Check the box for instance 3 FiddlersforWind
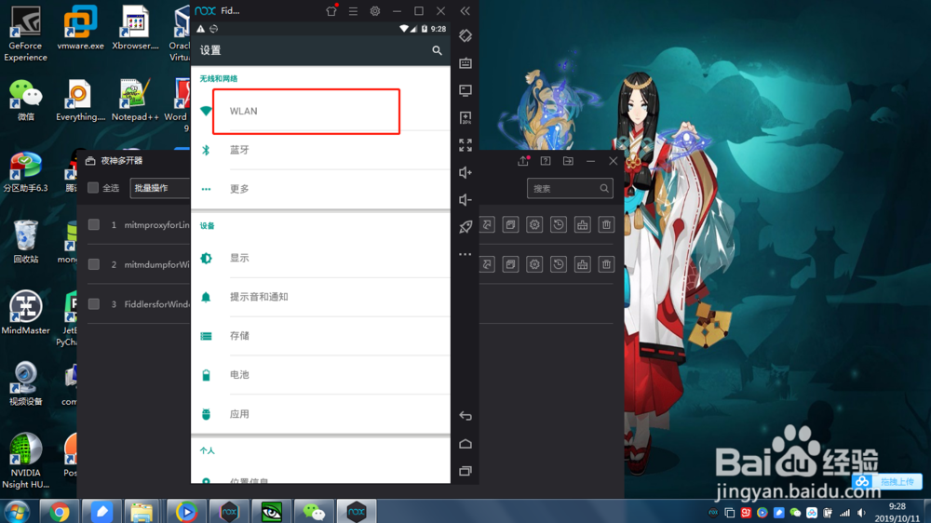 (x=94, y=304)
